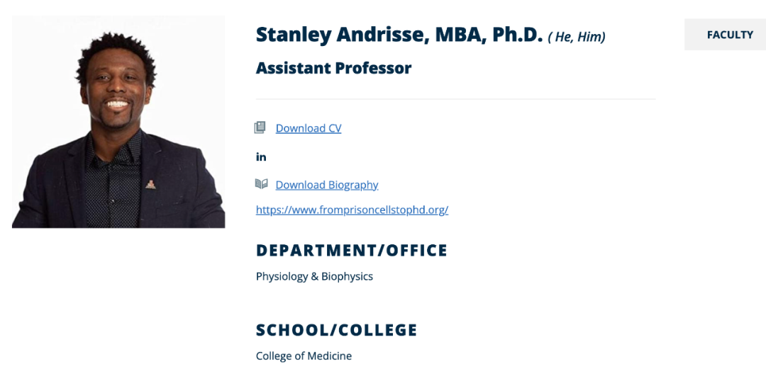
Task: Open the Download CV link
Action: pos(309,128)
